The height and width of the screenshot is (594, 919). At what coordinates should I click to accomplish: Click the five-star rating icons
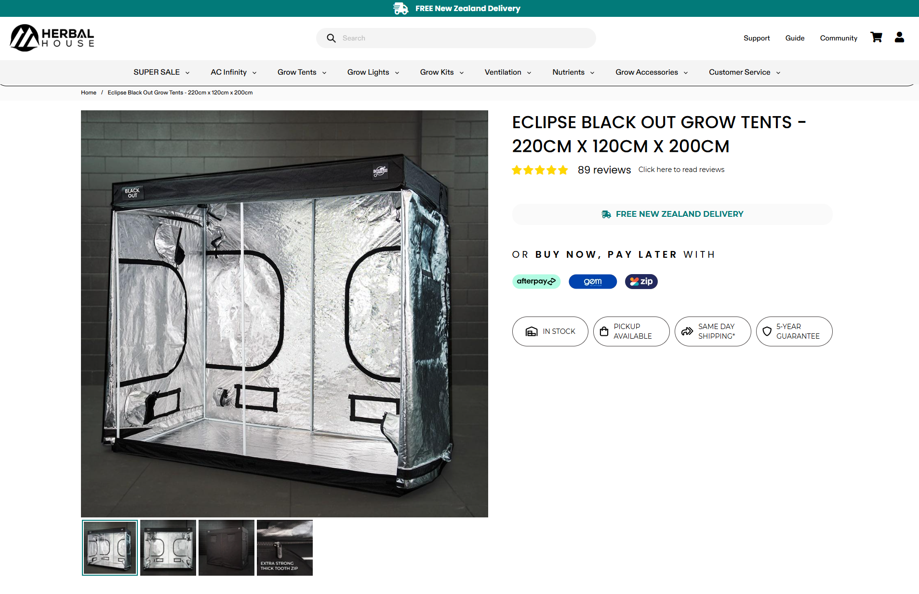(x=540, y=170)
